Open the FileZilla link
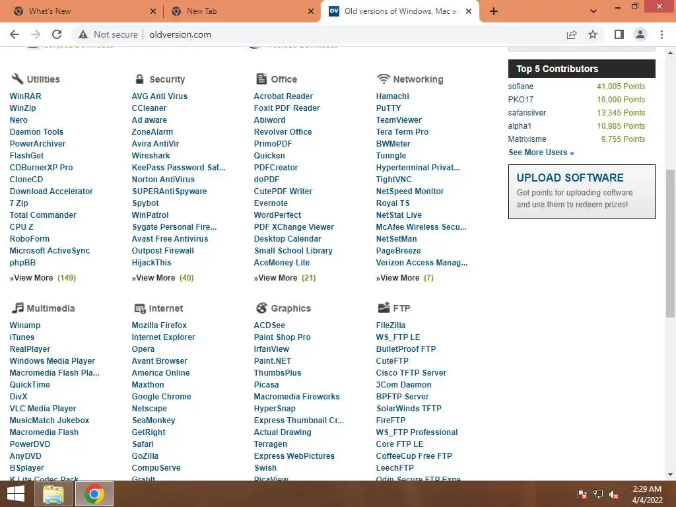This screenshot has width=676, height=507. (x=391, y=325)
